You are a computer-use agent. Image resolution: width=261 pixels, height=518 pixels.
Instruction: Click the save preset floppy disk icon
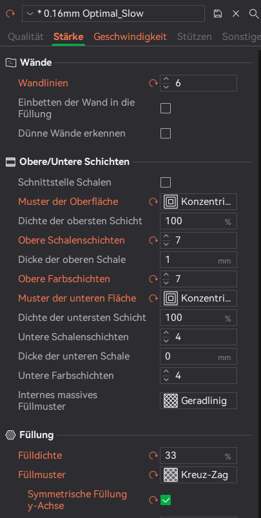217,14
